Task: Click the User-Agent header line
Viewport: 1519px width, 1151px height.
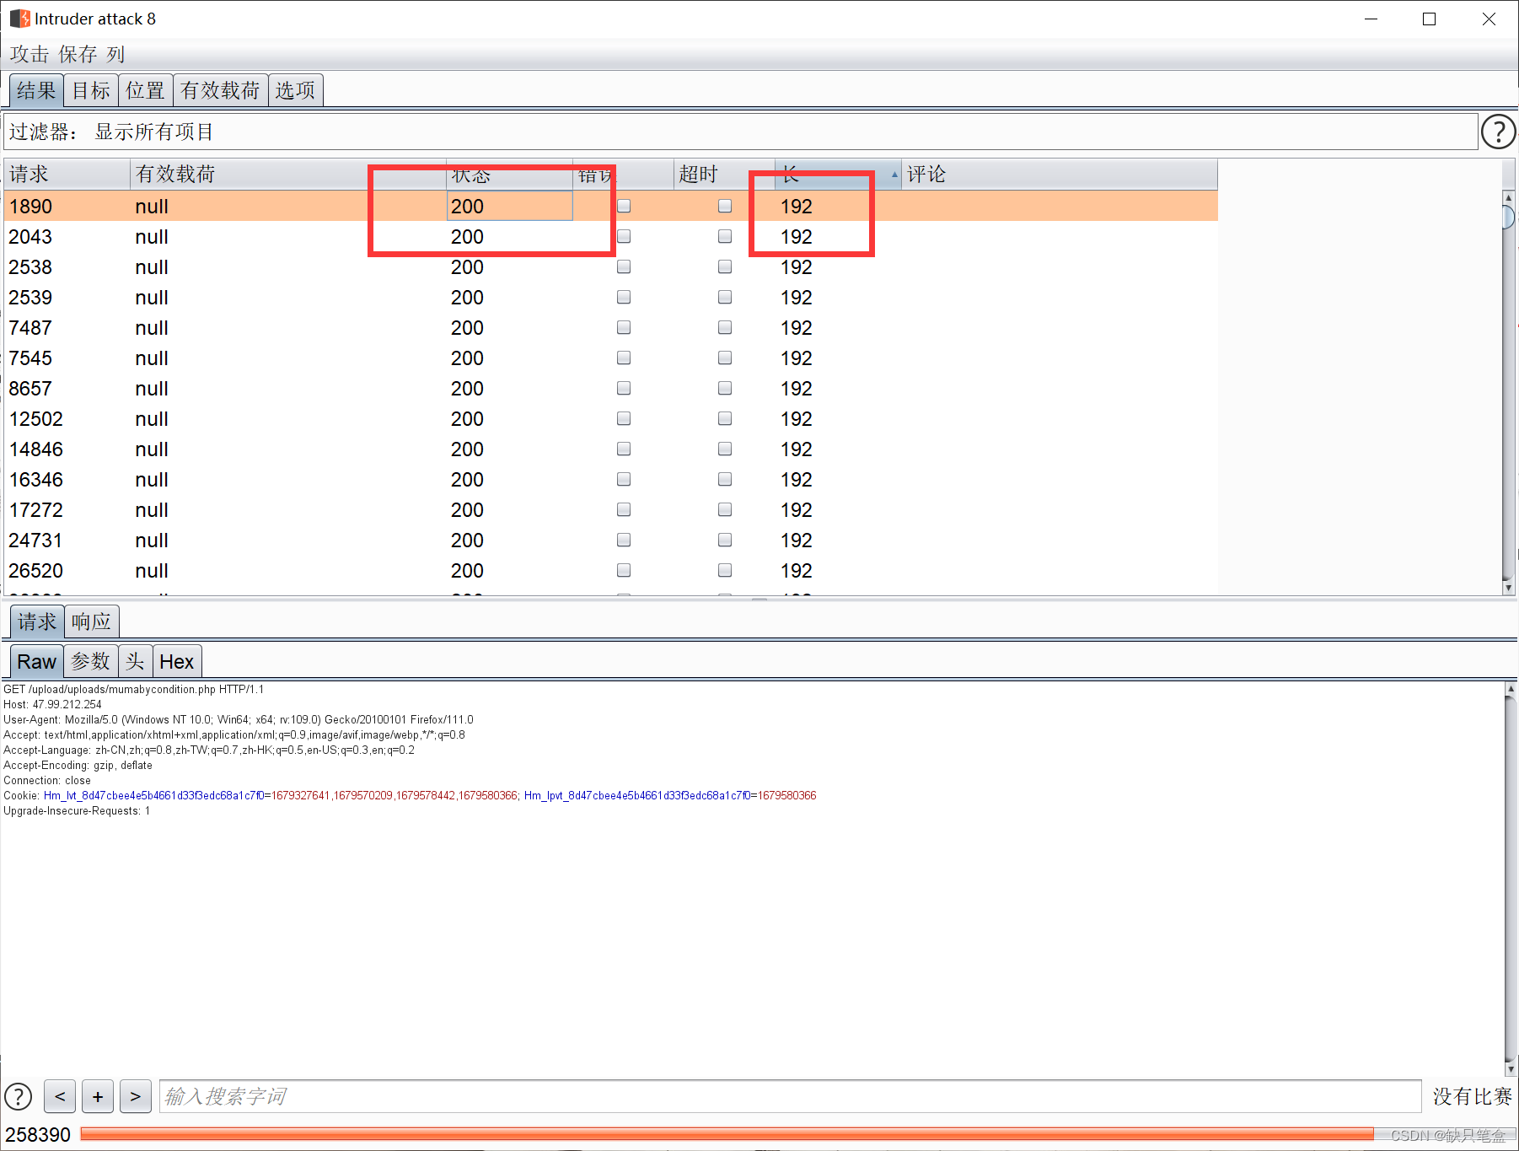Action: tap(239, 719)
